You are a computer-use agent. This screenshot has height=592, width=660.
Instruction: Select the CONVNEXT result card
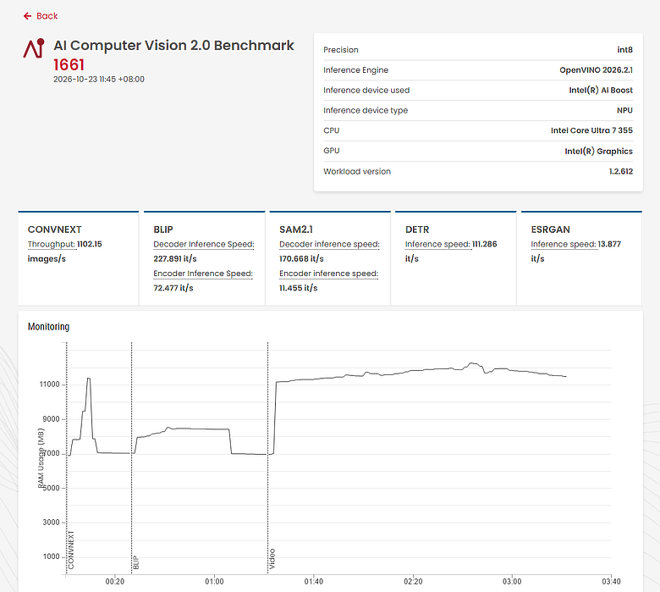(x=79, y=258)
